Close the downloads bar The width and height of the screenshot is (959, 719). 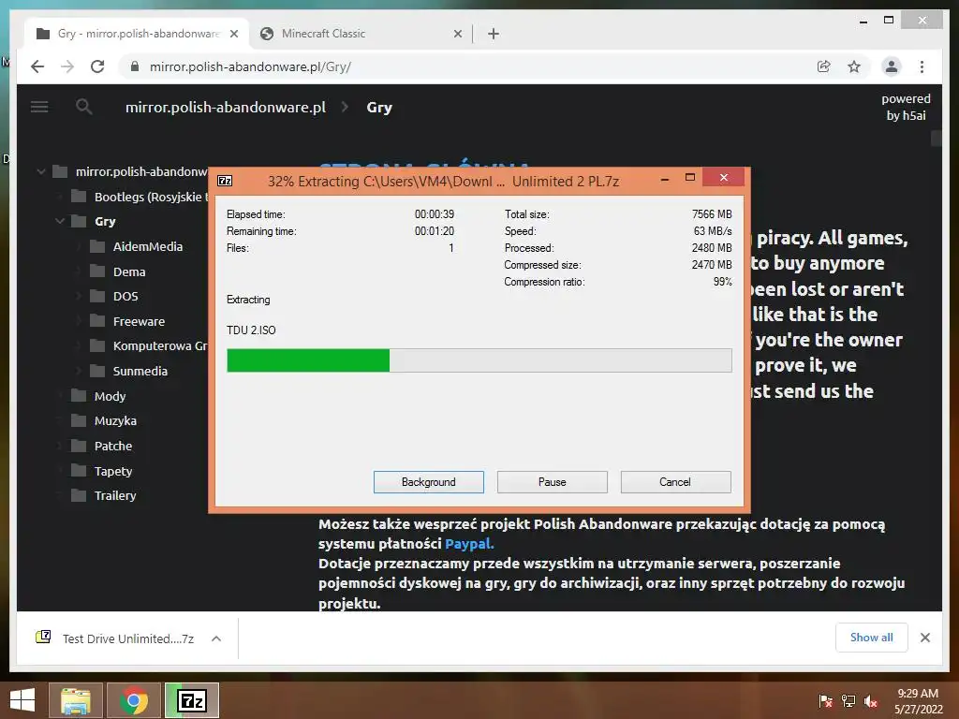pyautogui.click(x=924, y=638)
